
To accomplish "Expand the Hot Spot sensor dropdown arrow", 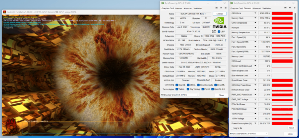I will click(255, 28).
